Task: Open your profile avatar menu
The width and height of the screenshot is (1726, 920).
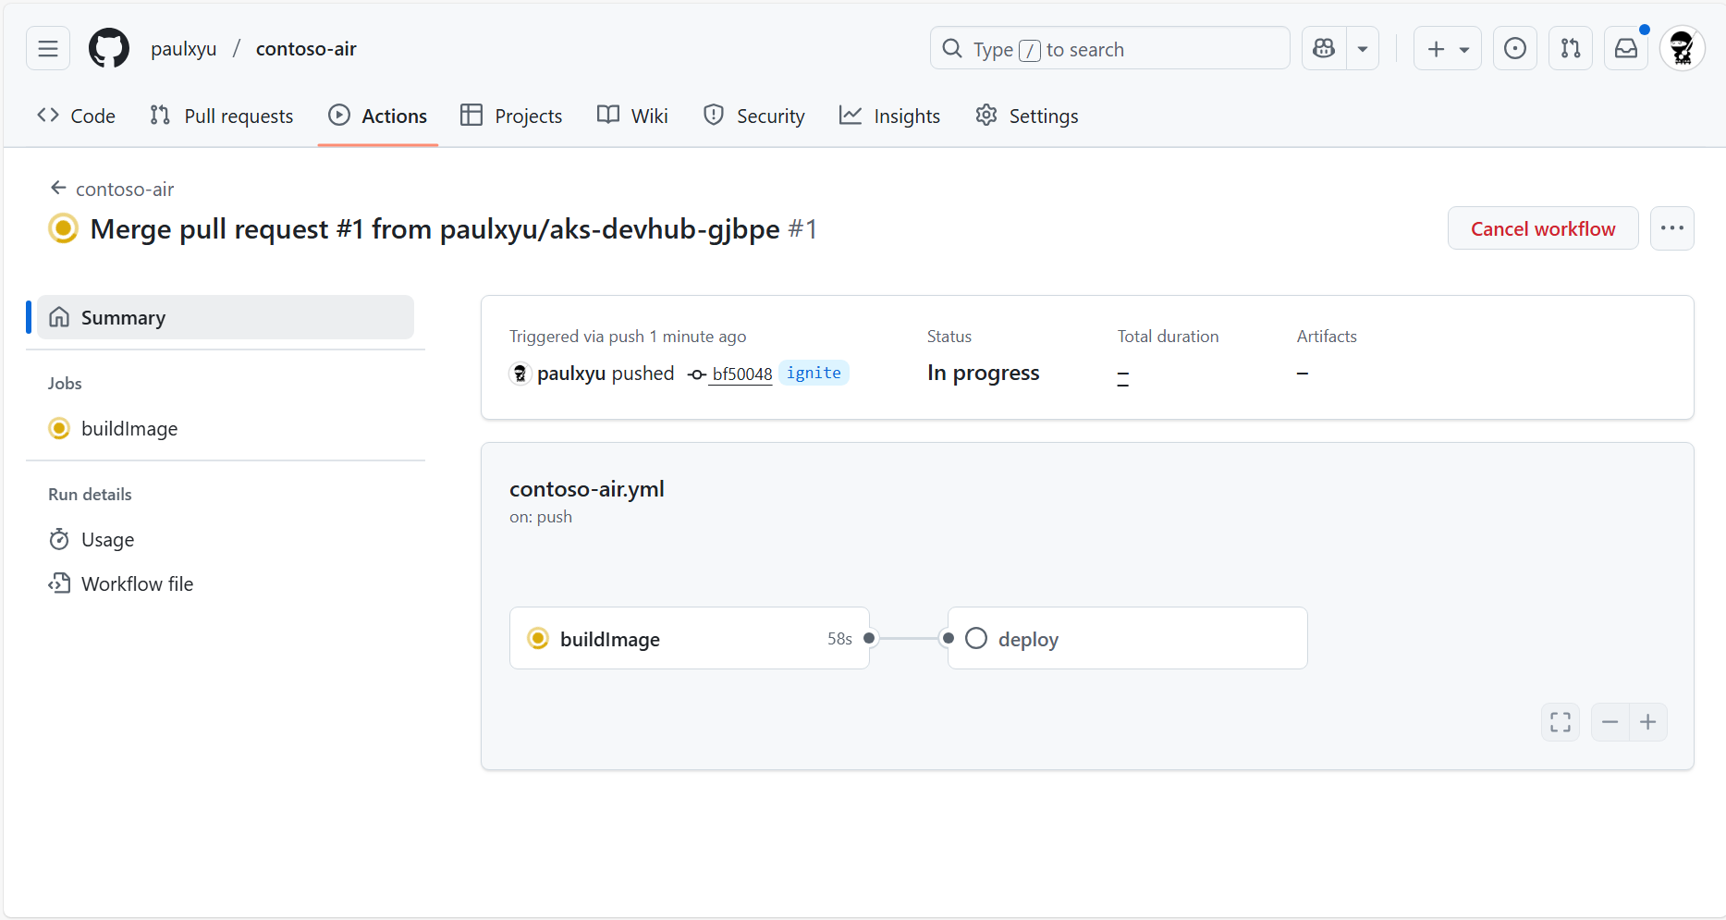Action: click(1682, 48)
